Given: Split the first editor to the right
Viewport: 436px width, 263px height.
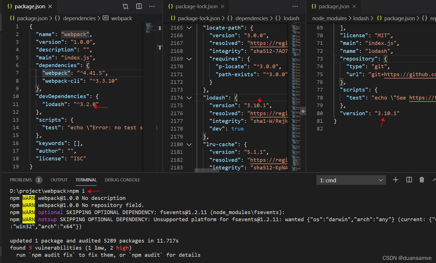Looking at the screenshot, I should click(139, 6).
